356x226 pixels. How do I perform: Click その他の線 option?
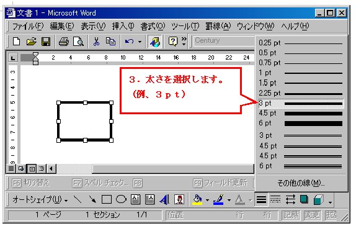point(301,183)
